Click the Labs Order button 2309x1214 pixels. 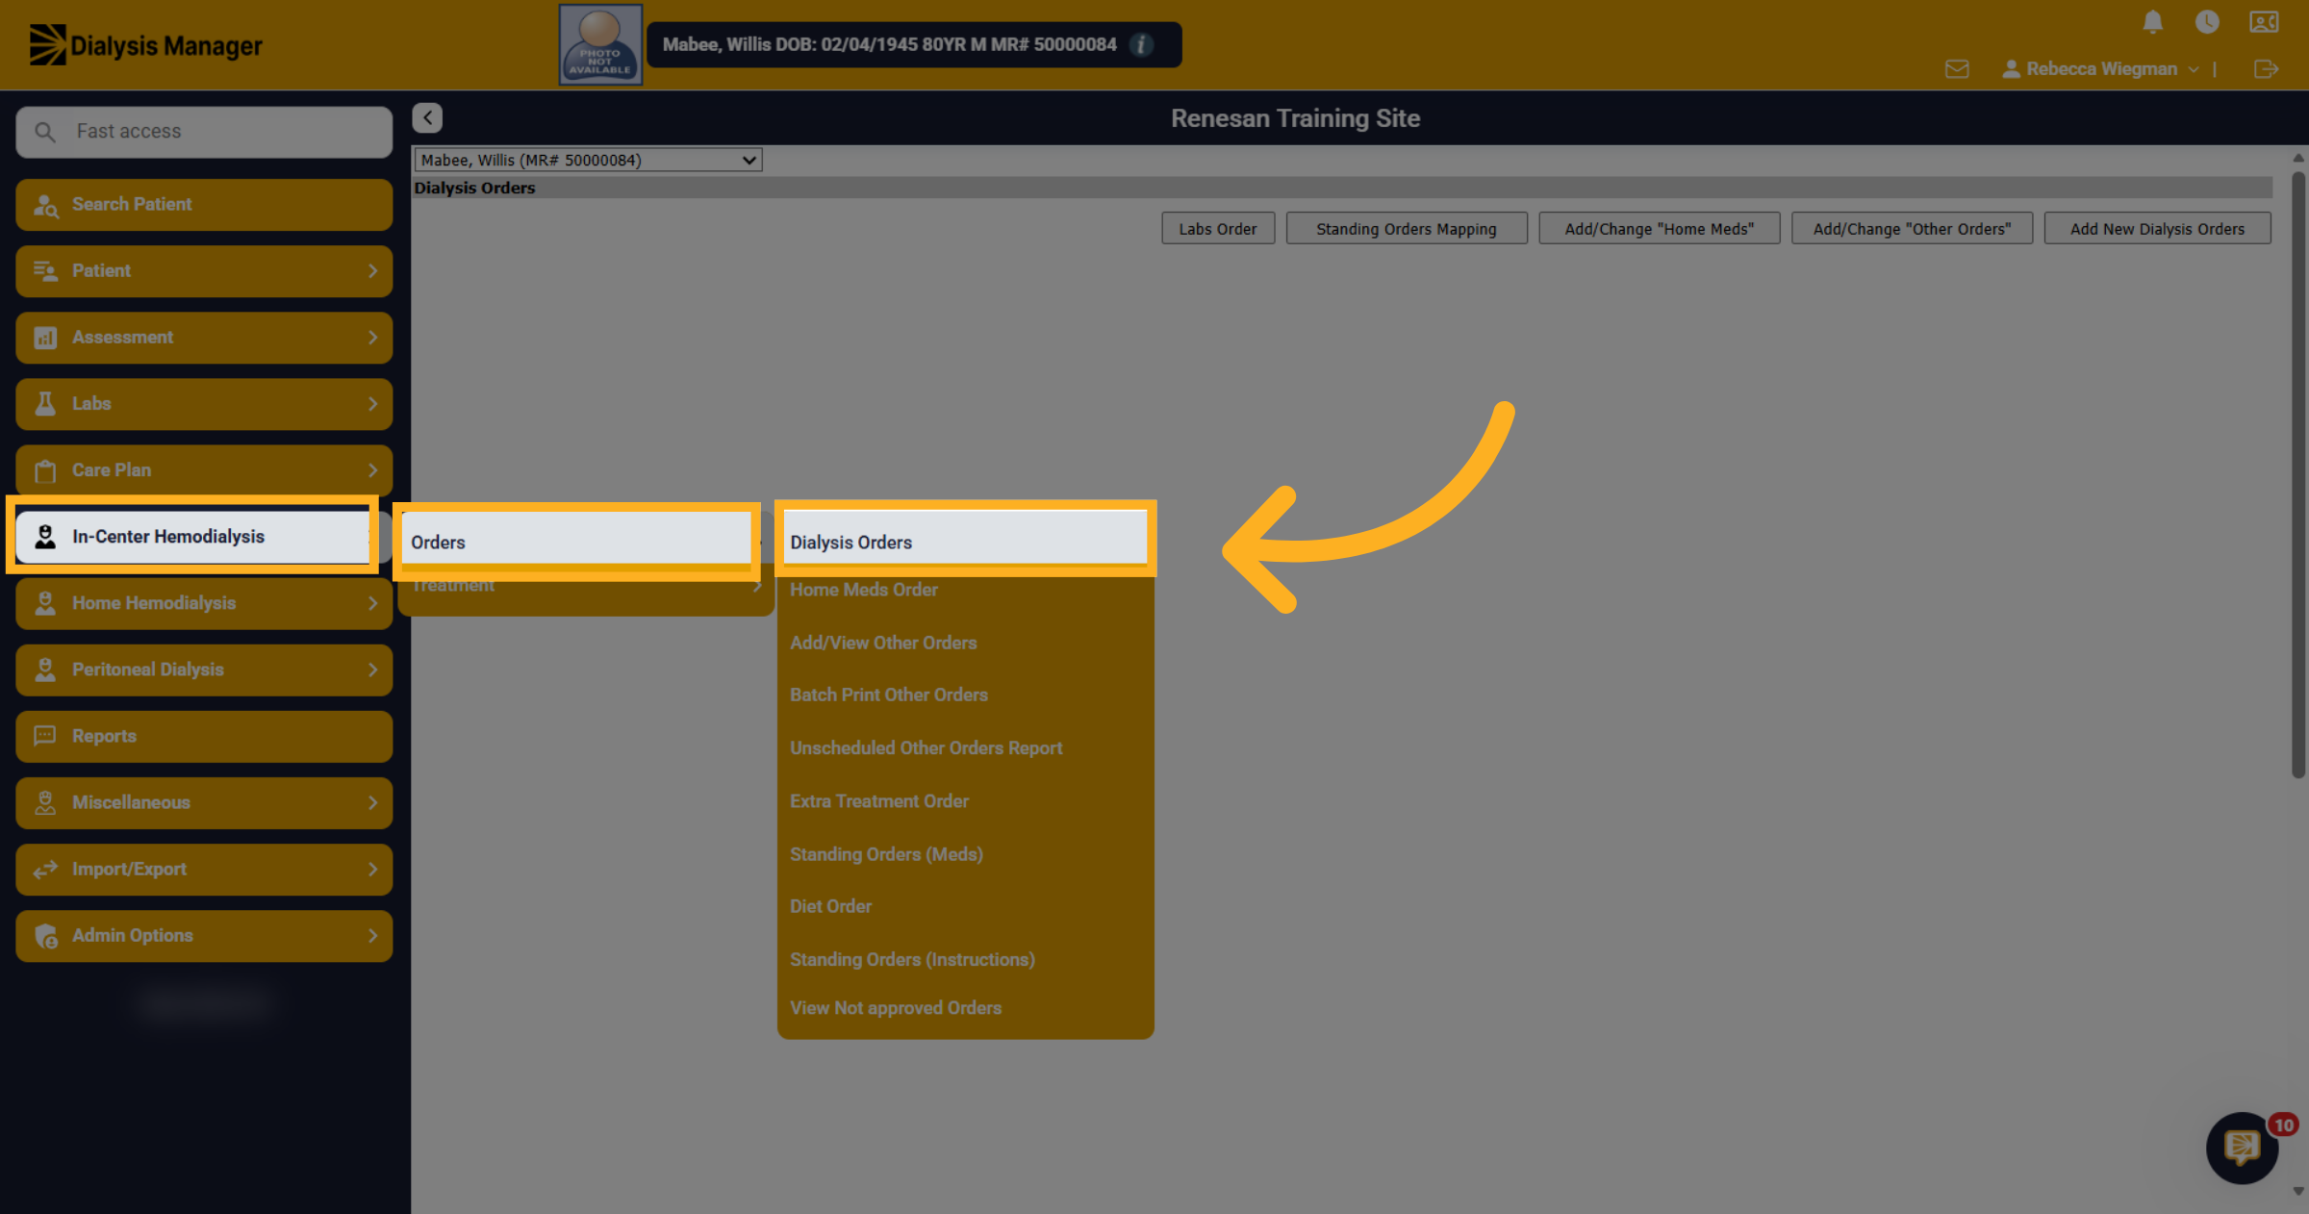tap(1218, 229)
